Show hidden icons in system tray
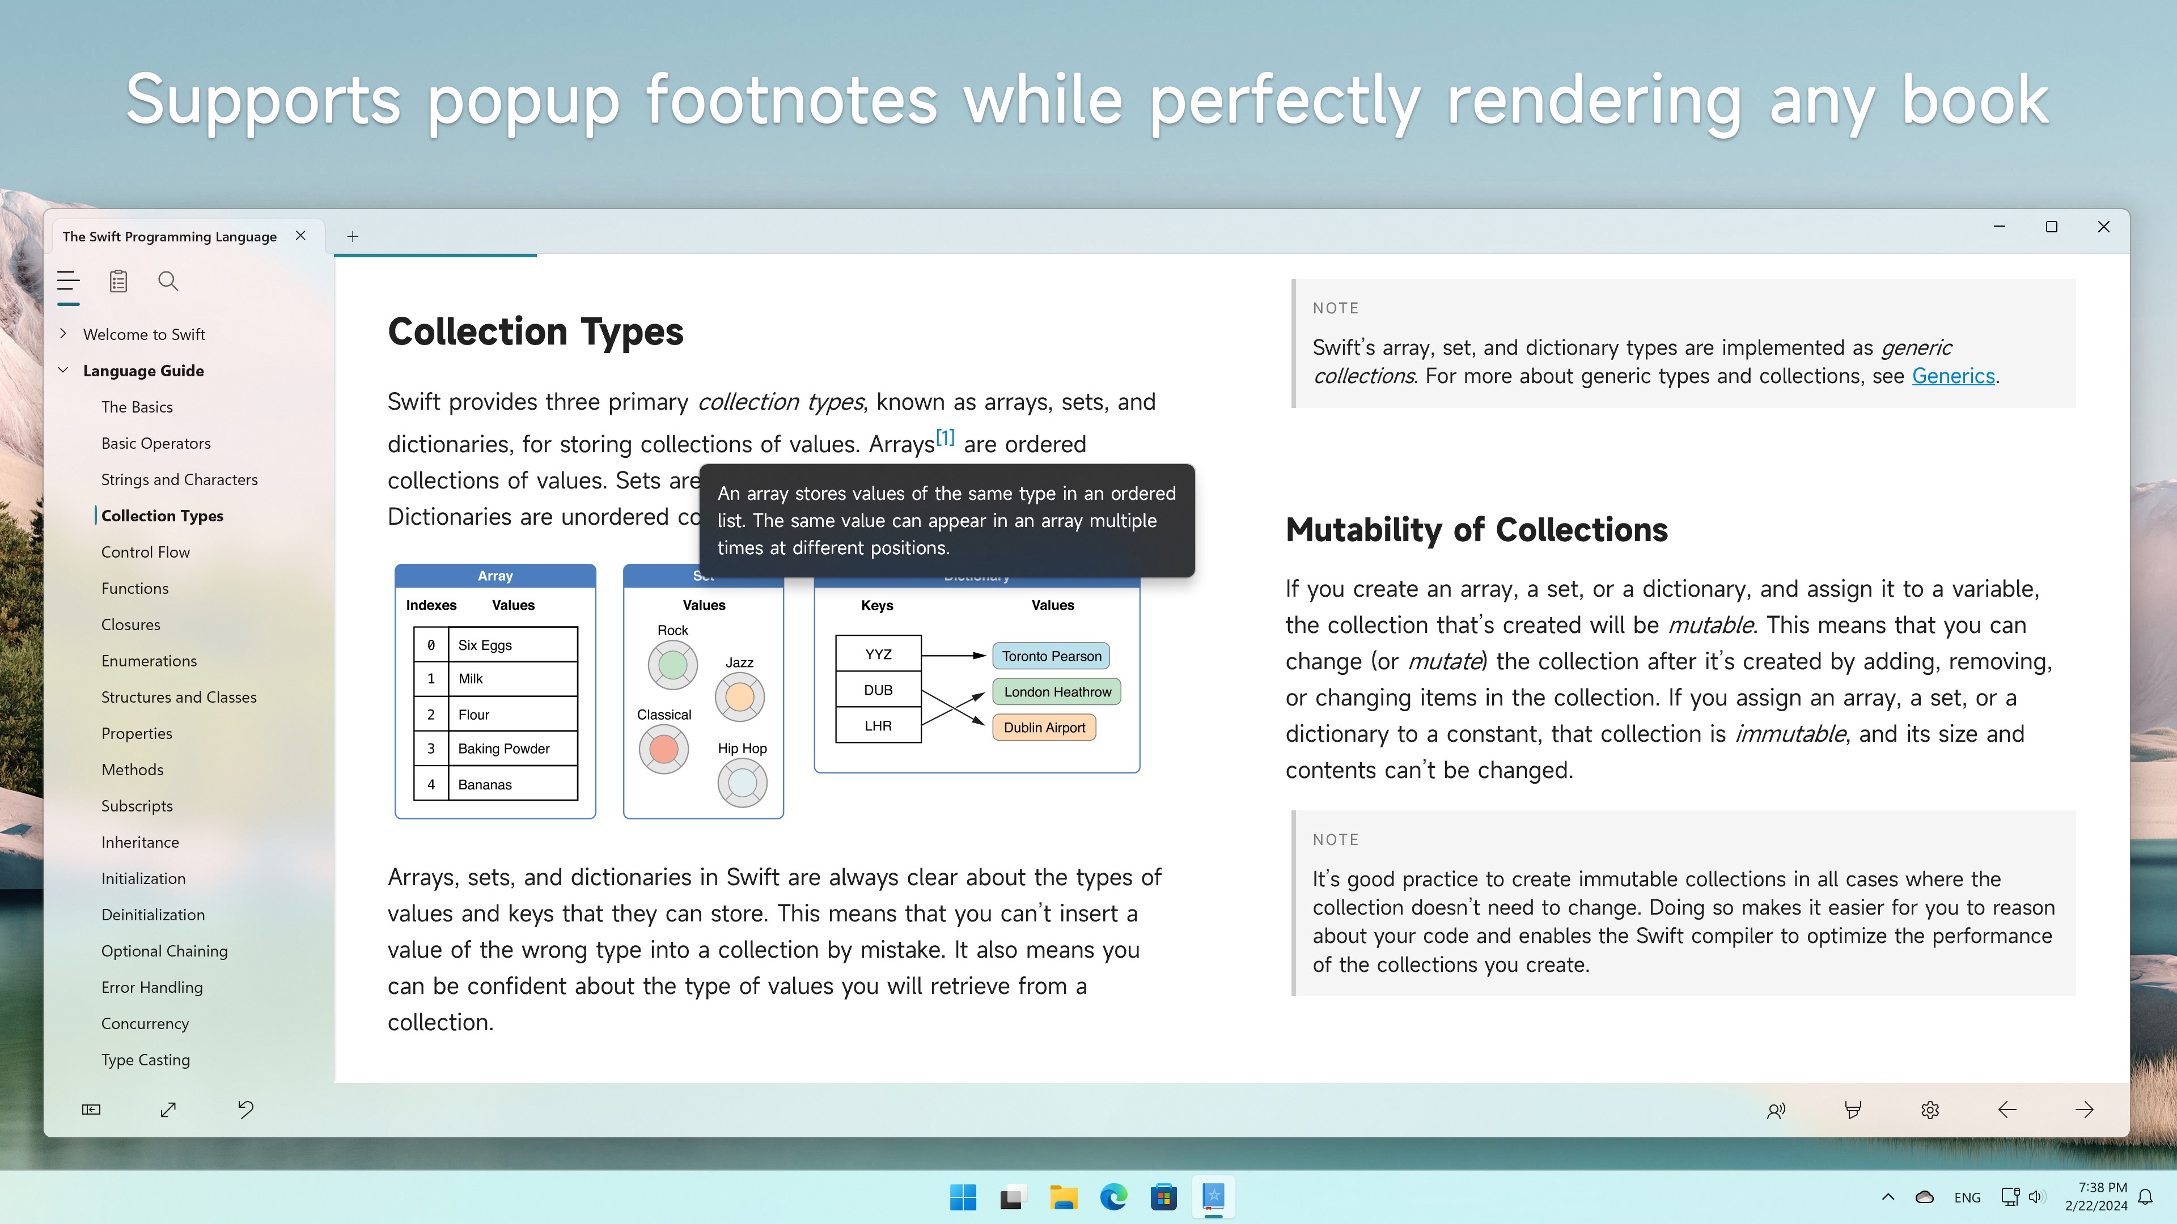This screenshot has width=2177, height=1224. coord(1888,1197)
